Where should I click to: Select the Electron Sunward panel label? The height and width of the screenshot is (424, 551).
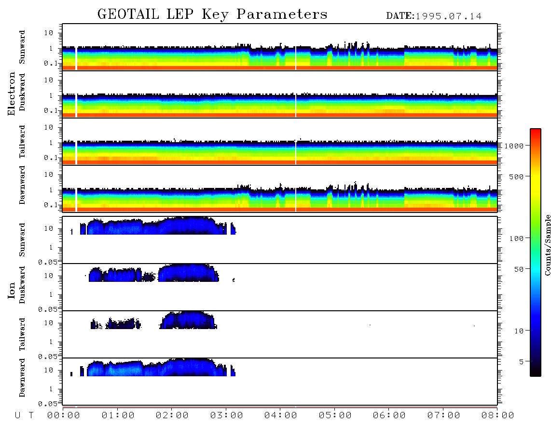click(22, 47)
